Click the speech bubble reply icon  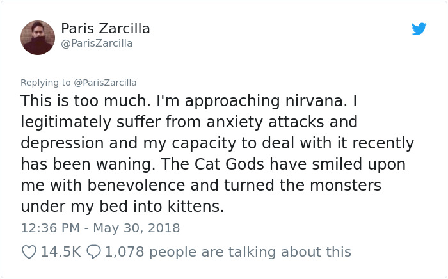point(93,251)
